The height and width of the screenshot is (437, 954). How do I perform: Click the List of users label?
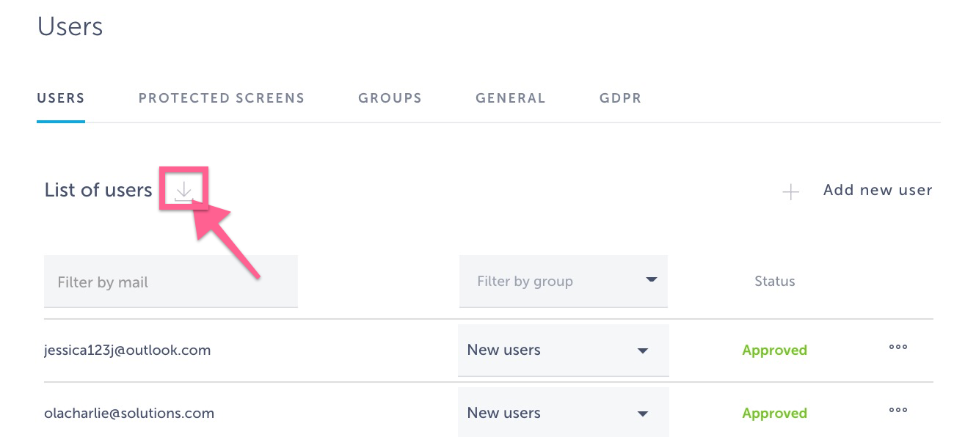(x=98, y=190)
